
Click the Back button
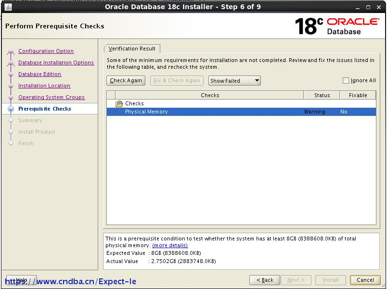coord(265,280)
